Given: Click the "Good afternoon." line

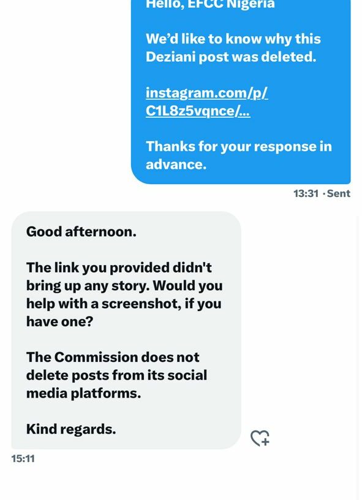Looking at the screenshot, I should click(81, 231).
